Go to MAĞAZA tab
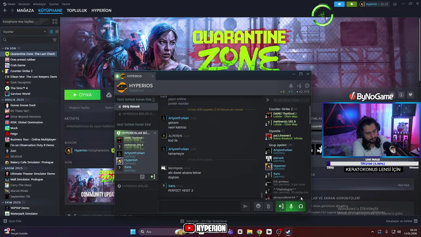This screenshot has height=237, width=421. (25, 11)
